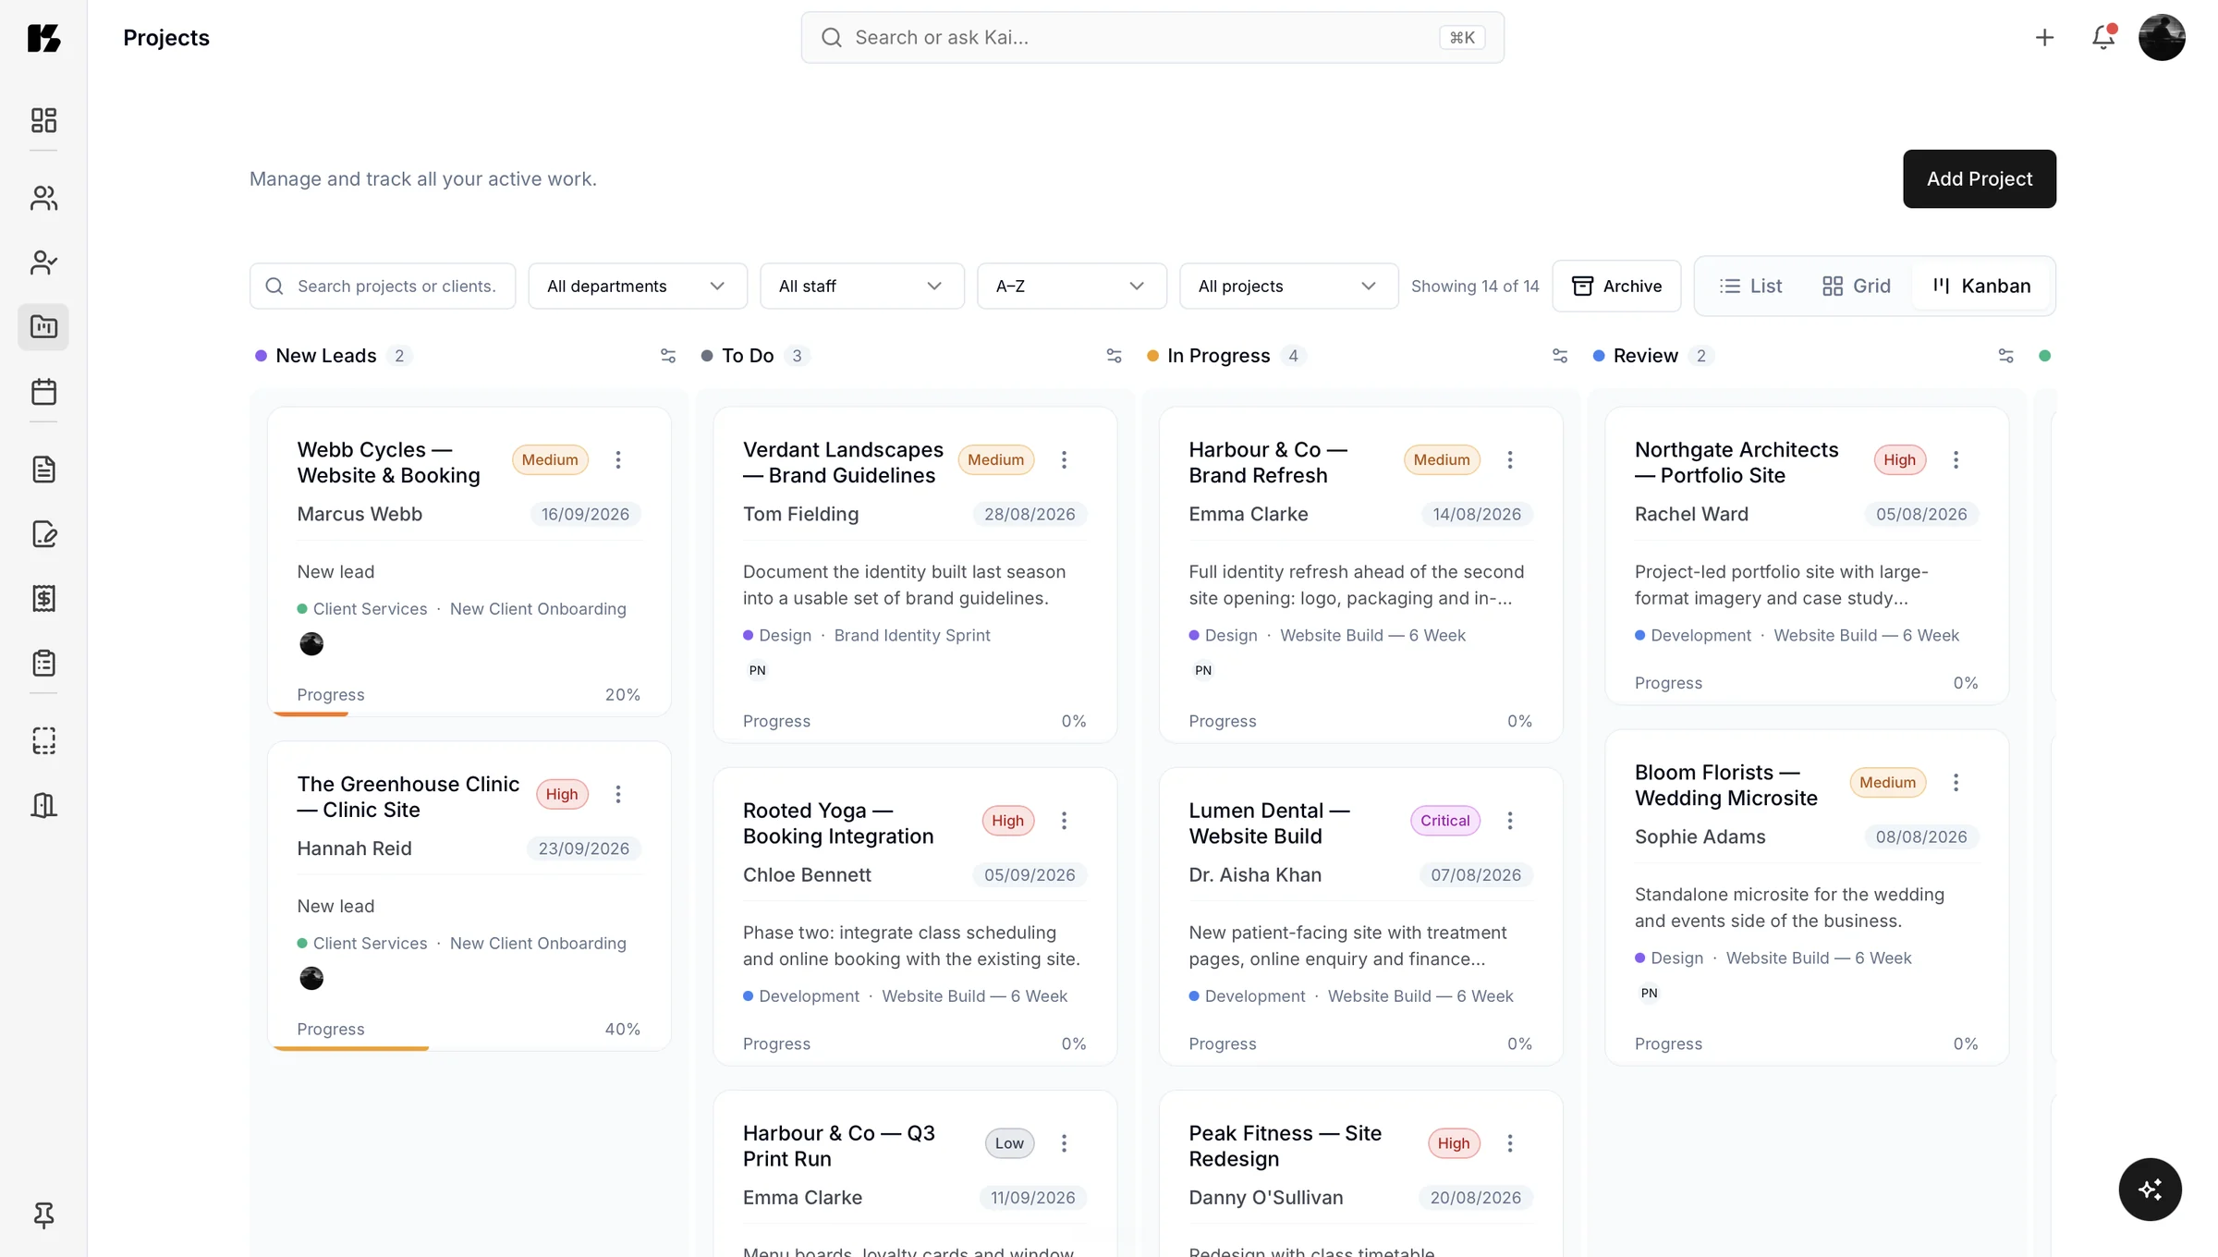Expand the All staff dropdown
This screenshot has height=1257, width=2218.
pyautogui.click(x=861, y=287)
